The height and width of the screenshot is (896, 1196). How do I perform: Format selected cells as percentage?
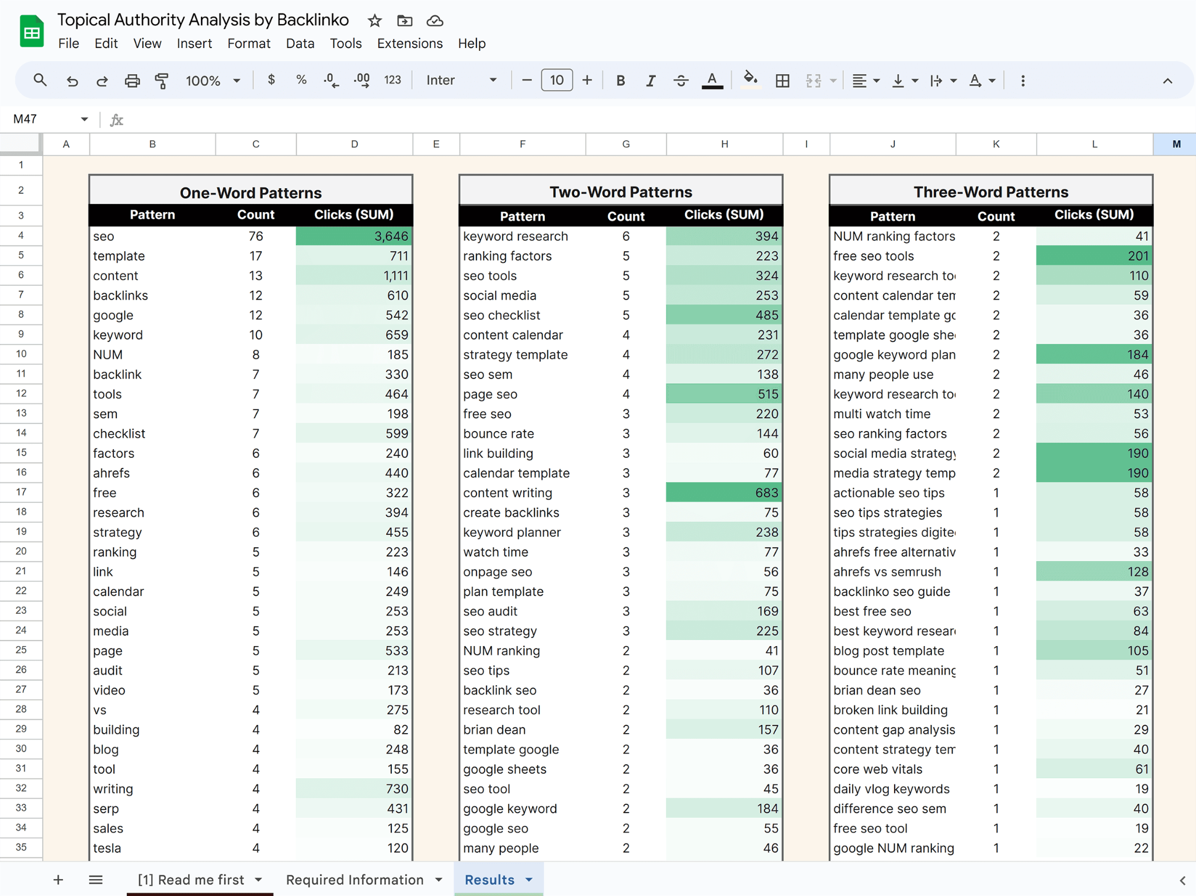click(301, 80)
